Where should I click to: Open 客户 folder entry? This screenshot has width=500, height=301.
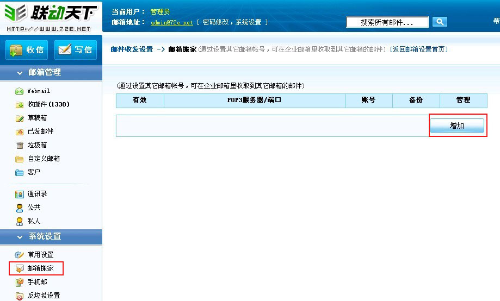pos(34,172)
